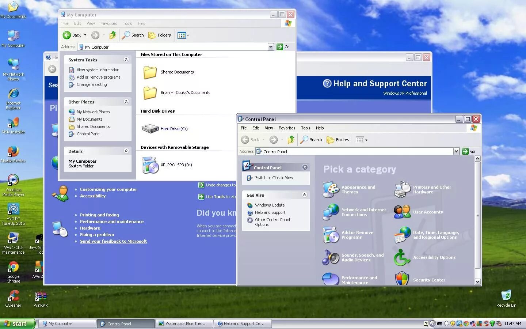
Task: Collapse Other Places panel in My Computer
Action: [126, 102]
